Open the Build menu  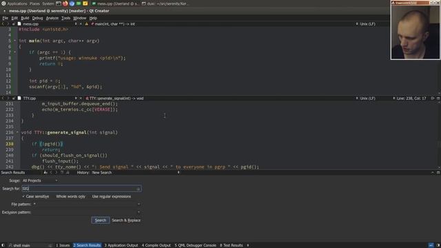click(x=25, y=18)
